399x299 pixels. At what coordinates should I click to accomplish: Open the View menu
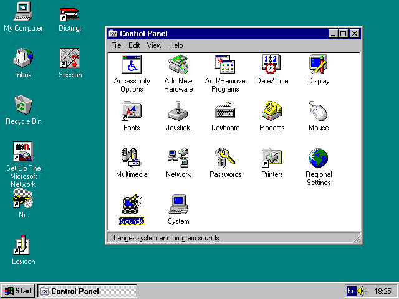click(x=154, y=45)
